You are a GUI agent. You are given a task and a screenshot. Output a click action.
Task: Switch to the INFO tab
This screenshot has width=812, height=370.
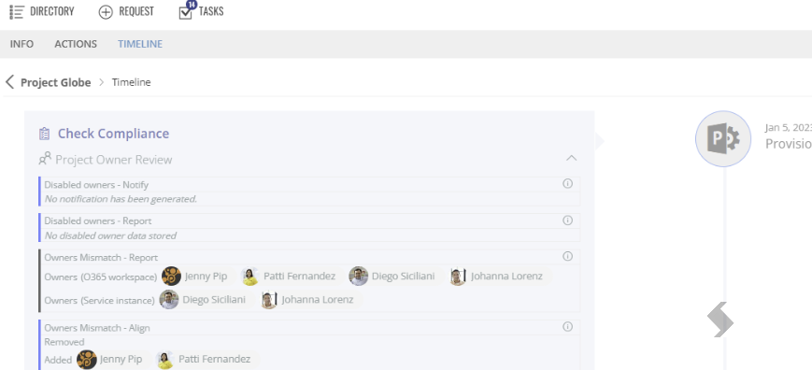pos(21,44)
